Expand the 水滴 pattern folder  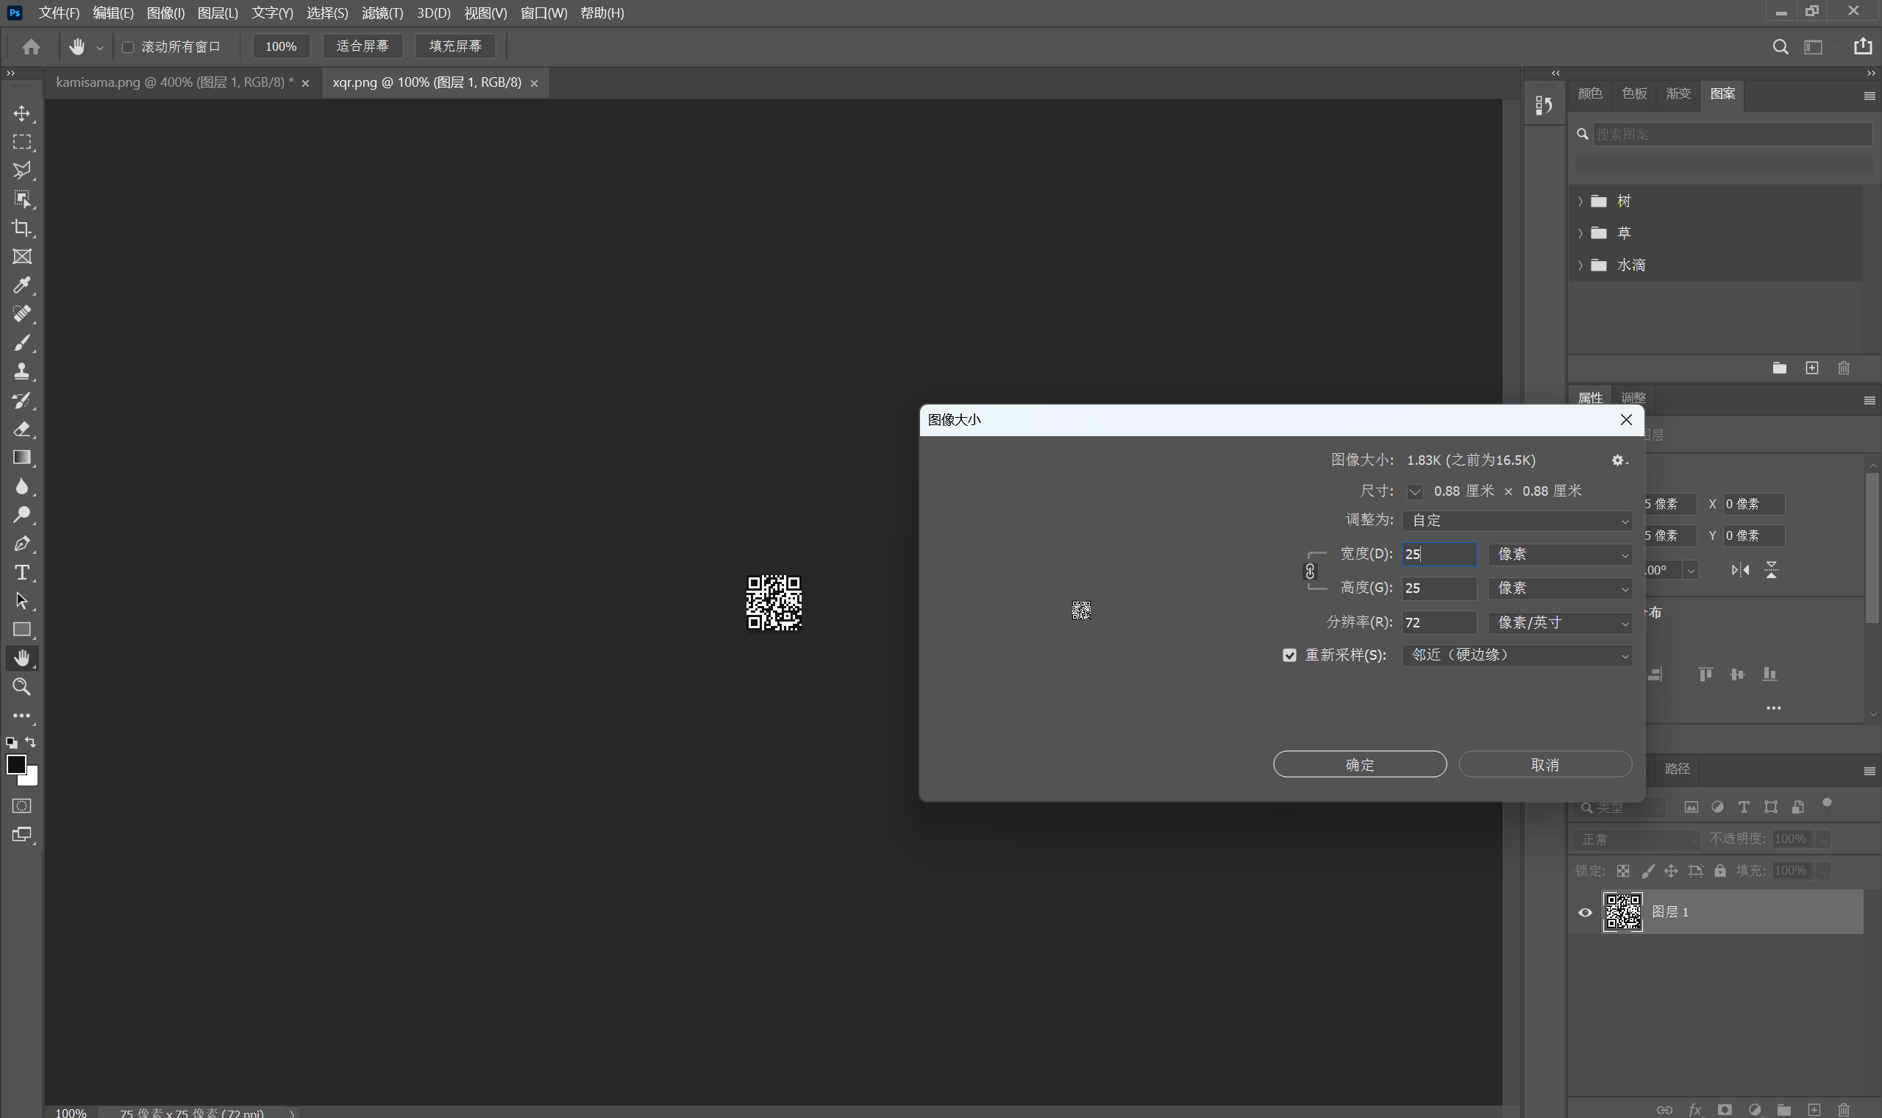[x=1580, y=266]
